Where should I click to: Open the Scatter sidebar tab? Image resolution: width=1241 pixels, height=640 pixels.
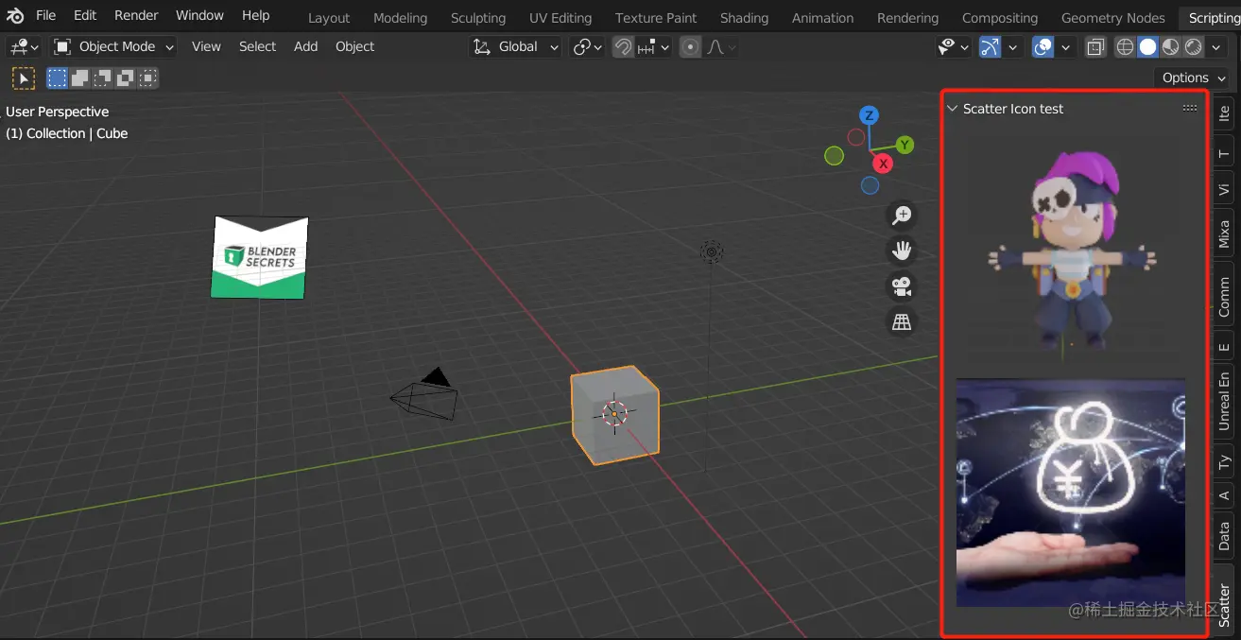click(x=1224, y=604)
